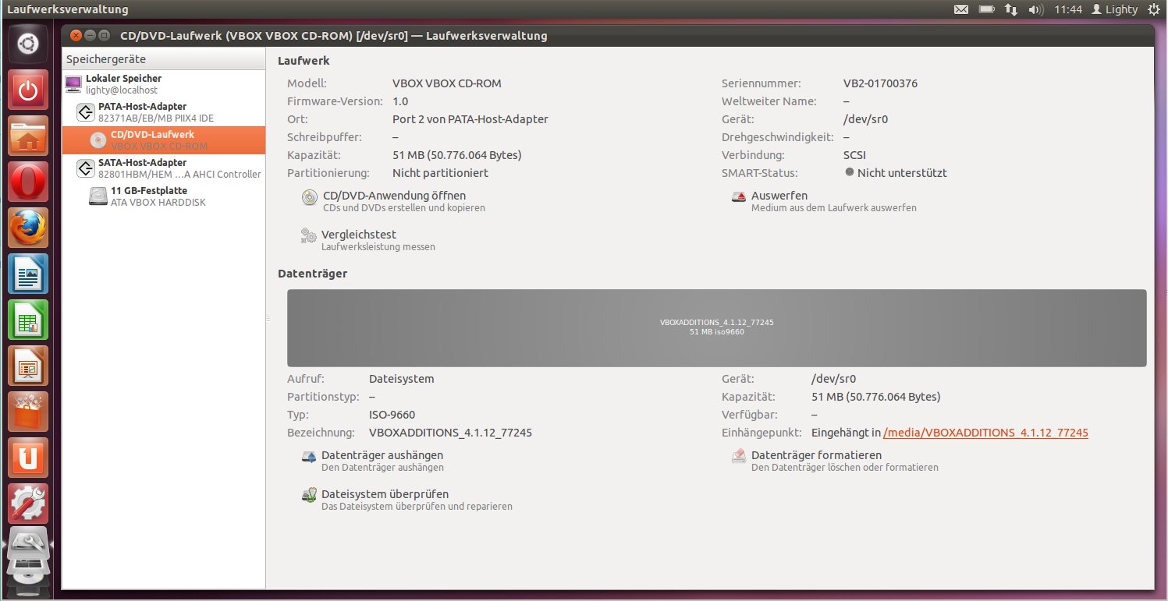The width and height of the screenshot is (1168, 601).
Task: Select the grey VBOXADDITIONS volume block
Action: (x=716, y=327)
